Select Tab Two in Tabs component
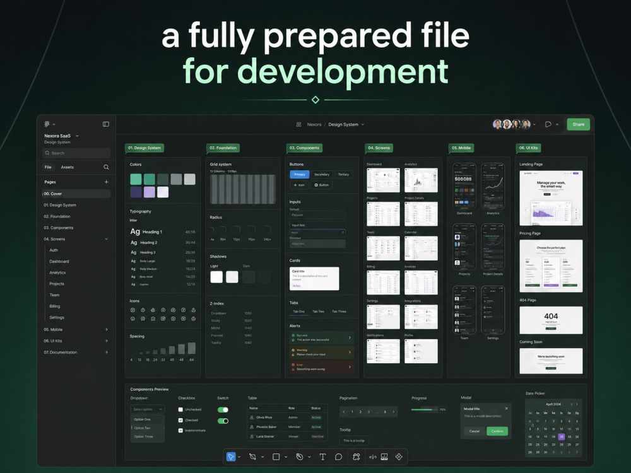 click(x=318, y=312)
